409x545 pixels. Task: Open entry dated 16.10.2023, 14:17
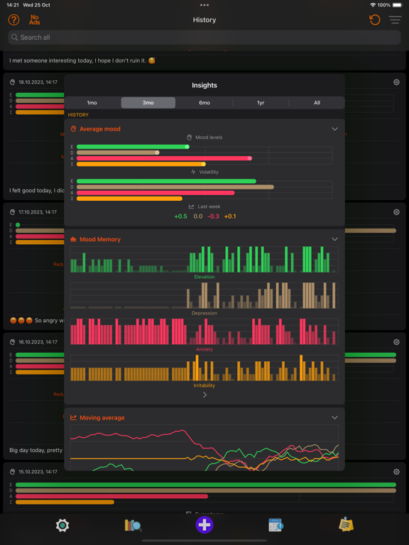[x=38, y=342]
